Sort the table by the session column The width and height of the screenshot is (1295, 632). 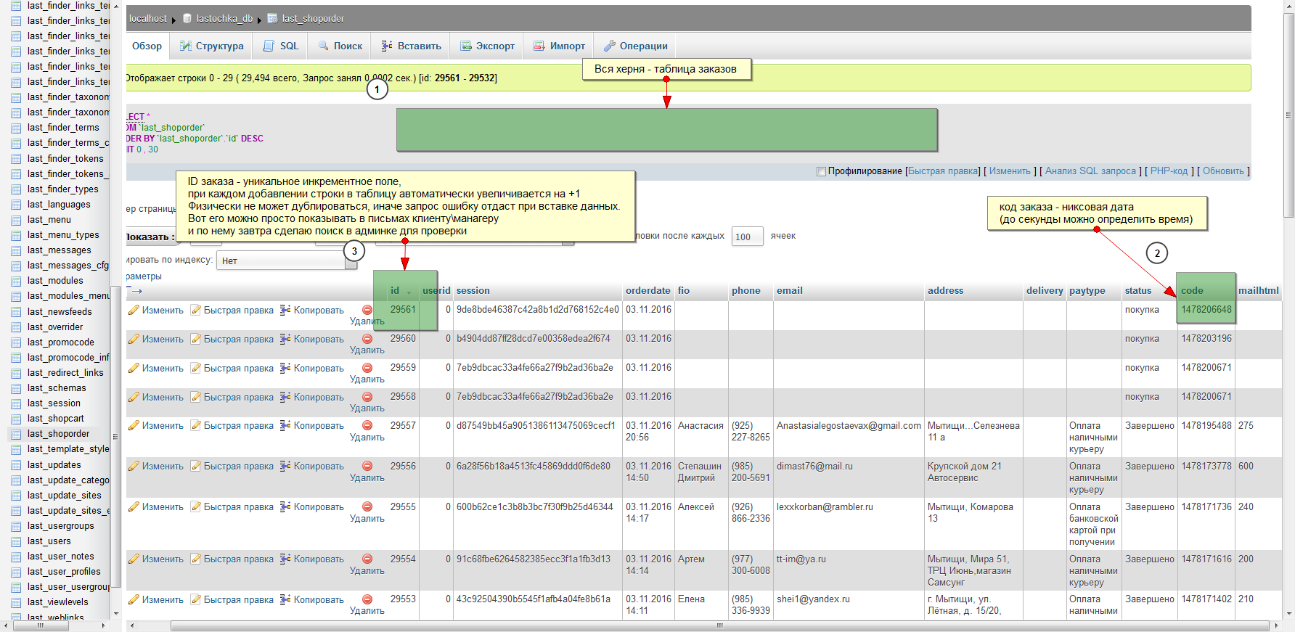click(473, 290)
